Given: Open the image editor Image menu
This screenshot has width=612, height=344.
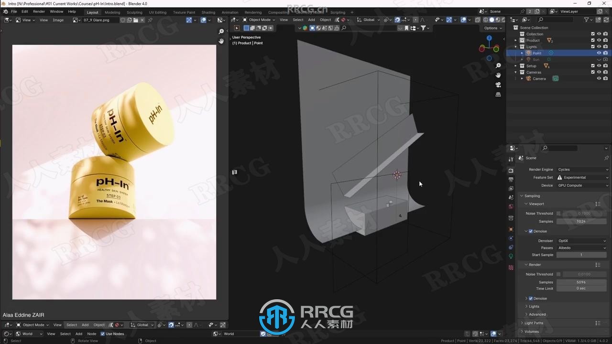Looking at the screenshot, I should [58, 20].
